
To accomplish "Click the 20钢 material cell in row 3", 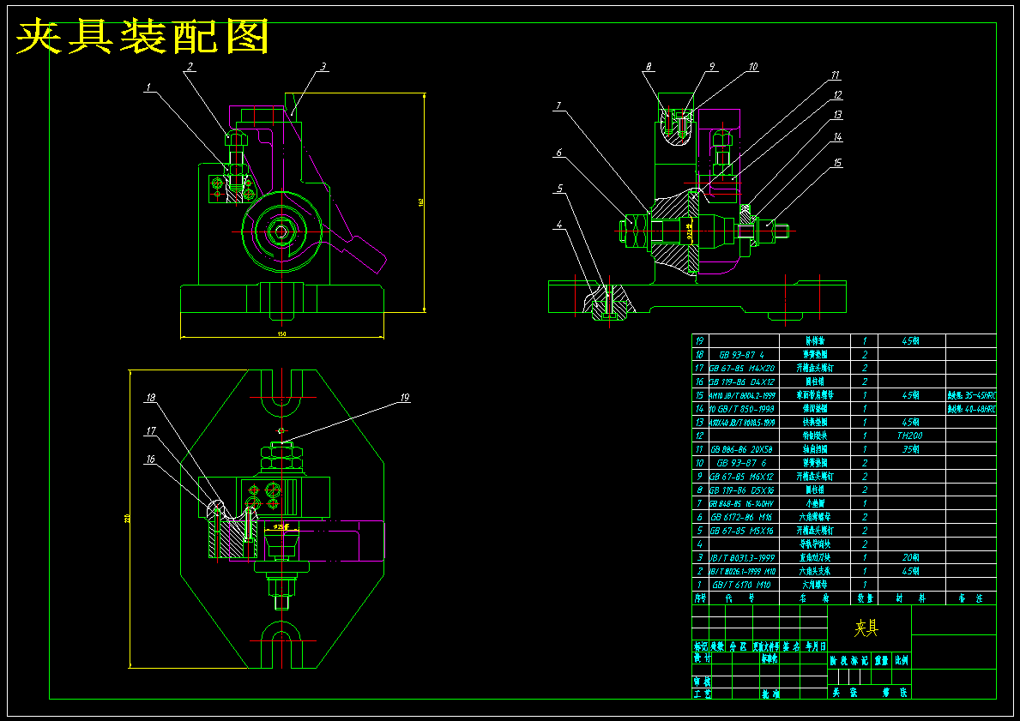I will 911,558.
